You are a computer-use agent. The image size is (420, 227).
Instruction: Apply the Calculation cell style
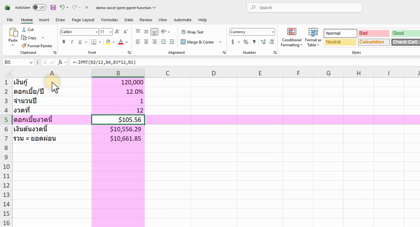[374, 42]
